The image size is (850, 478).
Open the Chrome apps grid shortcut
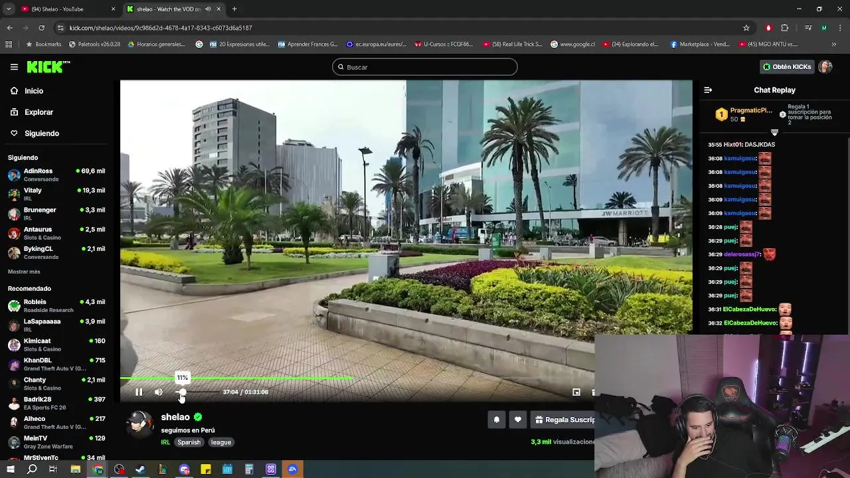[x=9, y=44]
